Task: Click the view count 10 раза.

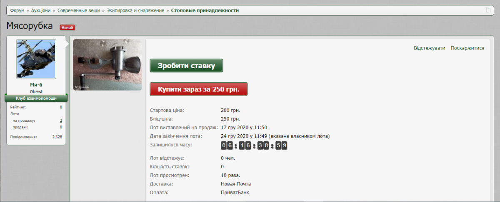Action: [x=230, y=175]
